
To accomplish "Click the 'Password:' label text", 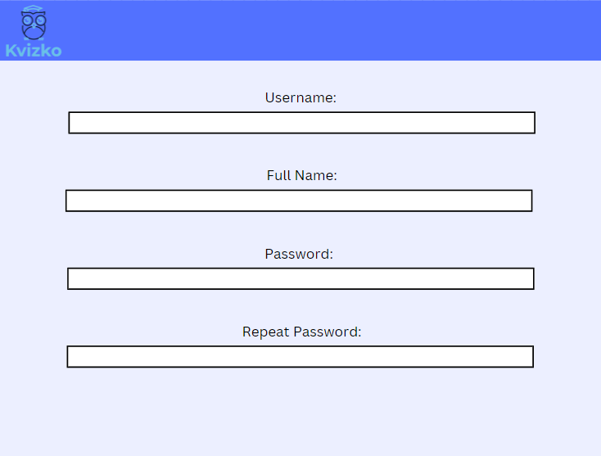I will pos(299,254).
